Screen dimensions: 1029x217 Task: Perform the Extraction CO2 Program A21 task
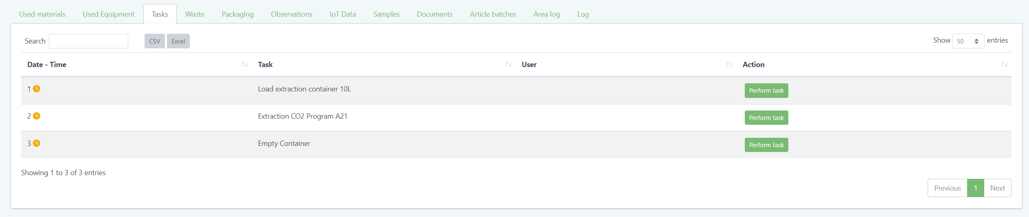pyautogui.click(x=766, y=118)
